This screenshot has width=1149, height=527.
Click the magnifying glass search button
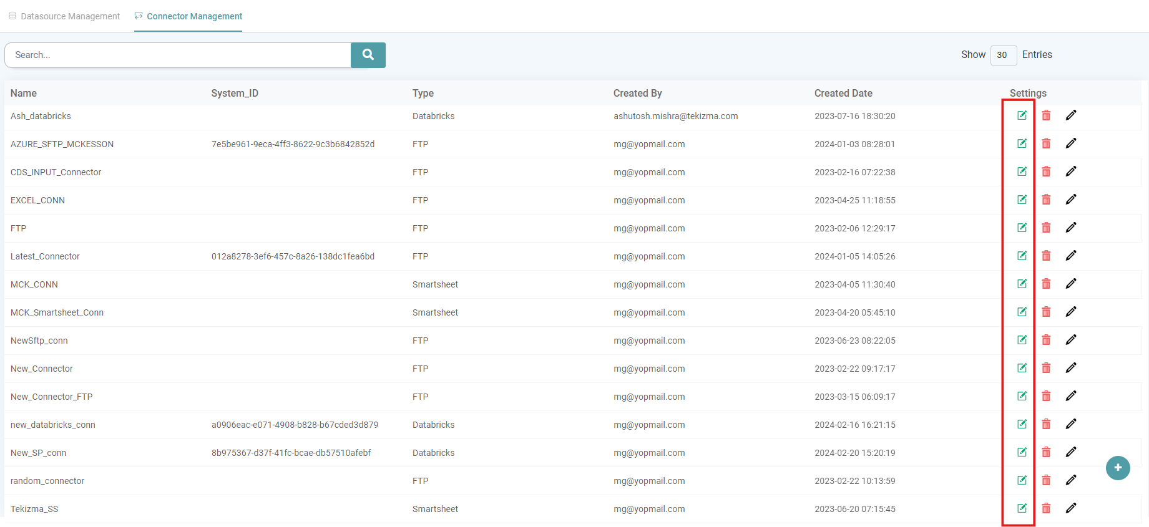coord(368,55)
